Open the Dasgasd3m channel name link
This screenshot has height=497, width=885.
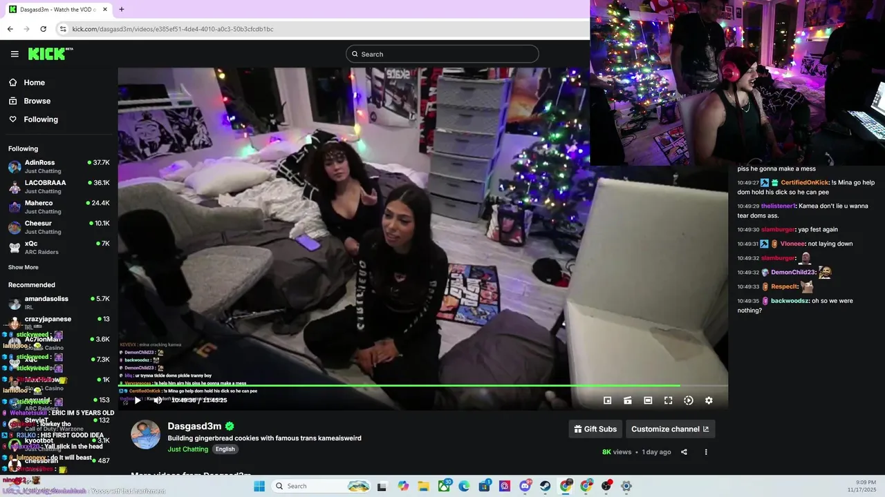194,427
